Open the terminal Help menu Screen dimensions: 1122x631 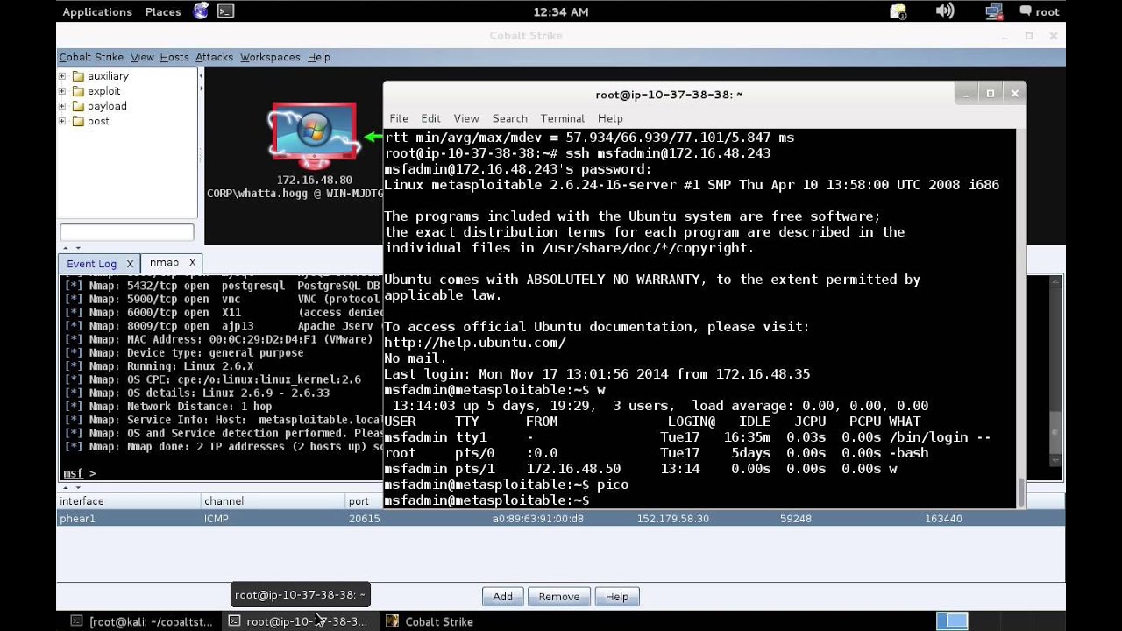(610, 118)
